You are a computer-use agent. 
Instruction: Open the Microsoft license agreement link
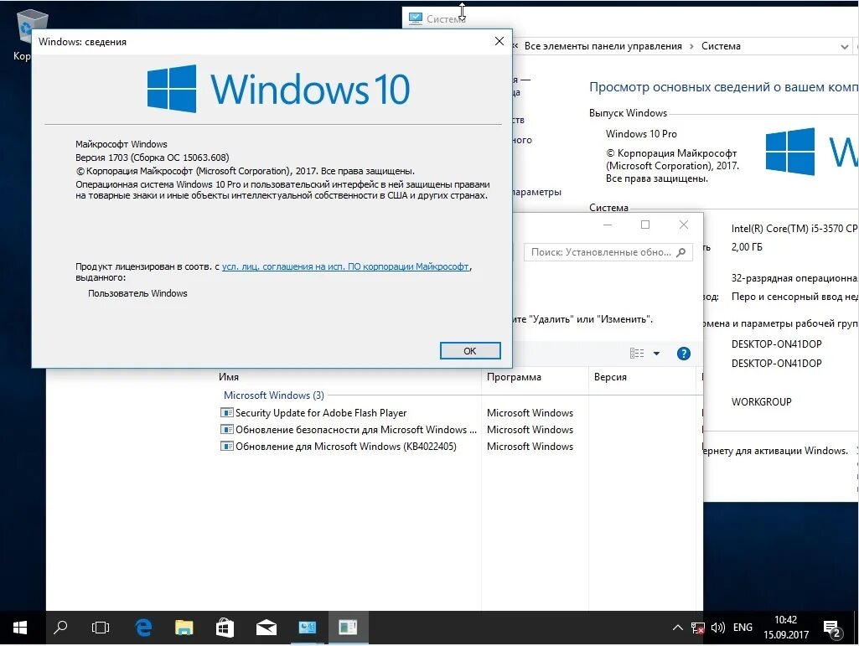point(345,266)
